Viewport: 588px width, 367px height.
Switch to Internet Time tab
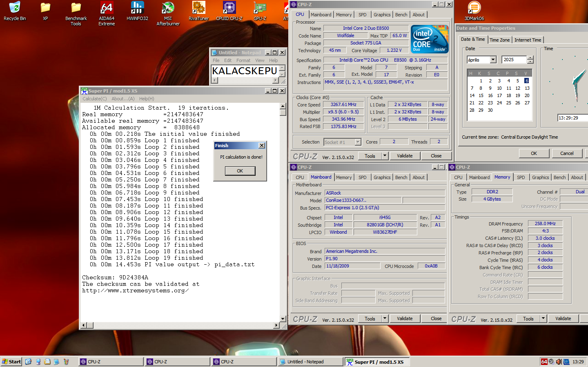528,40
